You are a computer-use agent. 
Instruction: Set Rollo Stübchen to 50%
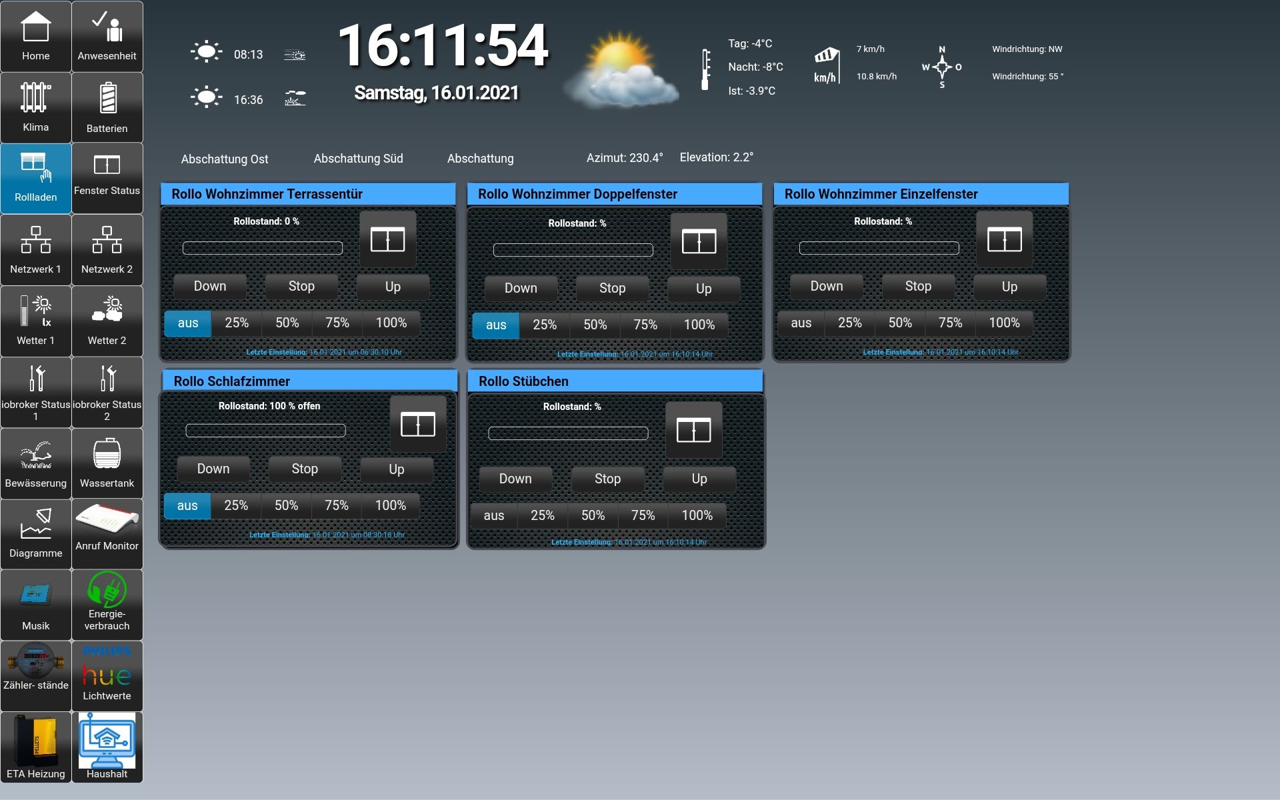pyautogui.click(x=593, y=516)
